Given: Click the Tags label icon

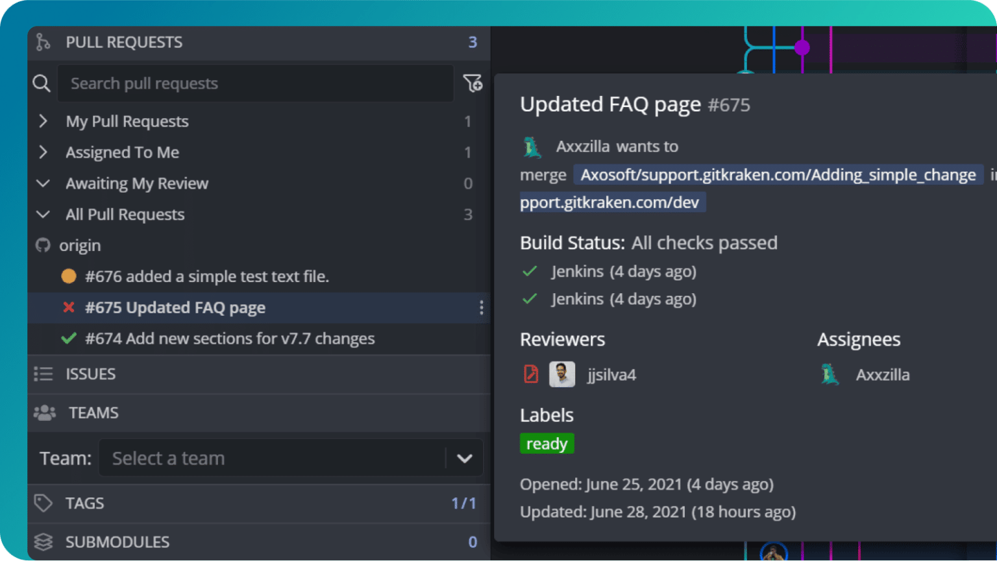Looking at the screenshot, I should tap(43, 503).
